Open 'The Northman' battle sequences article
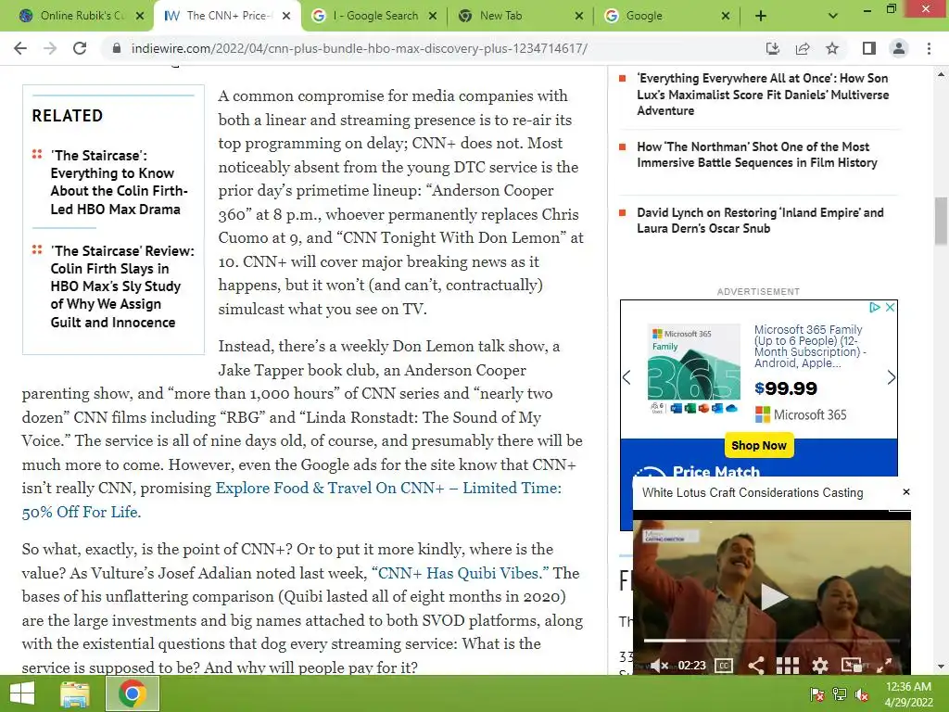Viewport: 949px width, 712px height. tap(756, 155)
